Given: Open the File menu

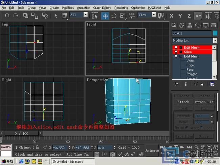Looking at the screenshot, I should (x=4, y=8).
